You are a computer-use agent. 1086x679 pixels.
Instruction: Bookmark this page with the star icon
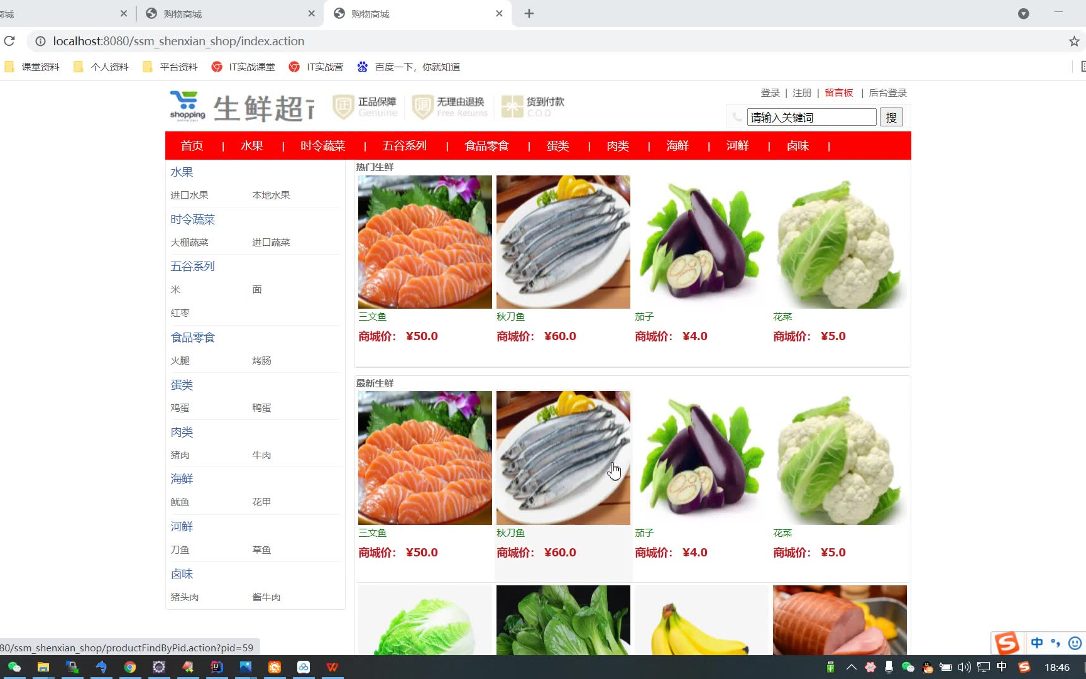coord(1074,41)
